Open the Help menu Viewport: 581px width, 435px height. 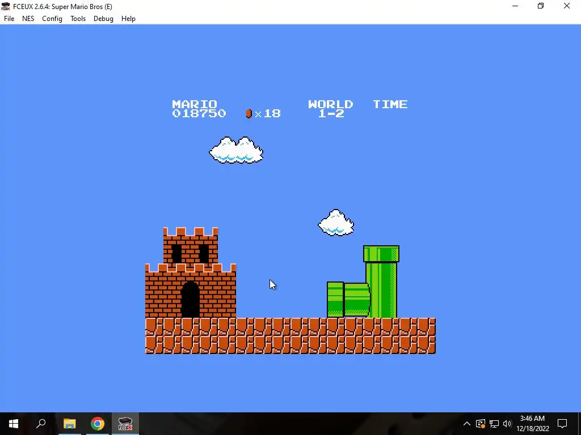[128, 19]
